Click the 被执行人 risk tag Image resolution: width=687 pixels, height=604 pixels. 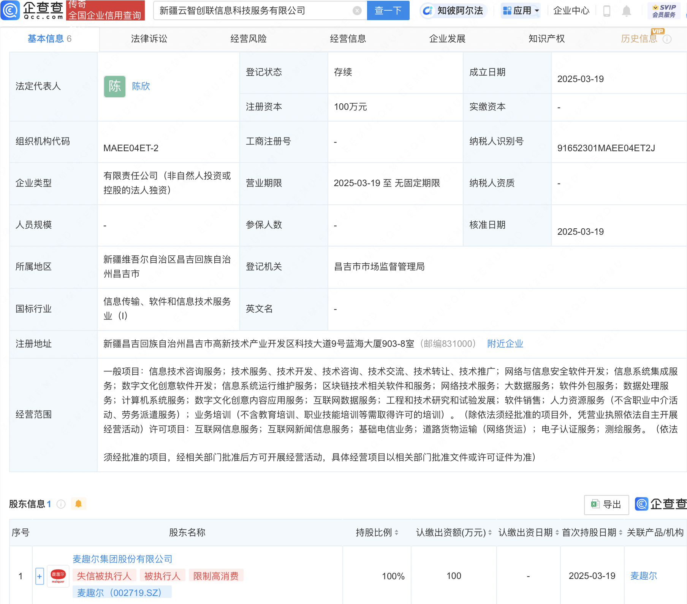(162, 576)
